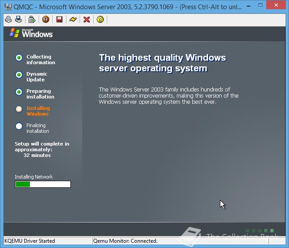Click the Windows flag logo in the setup banner
Screen dimensions: 289x248
[x=15, y=33]
